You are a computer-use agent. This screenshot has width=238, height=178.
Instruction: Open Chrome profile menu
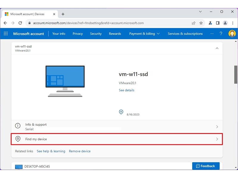(225, 23)
